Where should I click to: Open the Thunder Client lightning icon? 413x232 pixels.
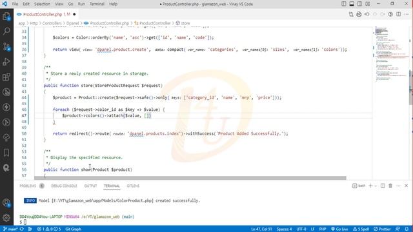tap(6, 107)
